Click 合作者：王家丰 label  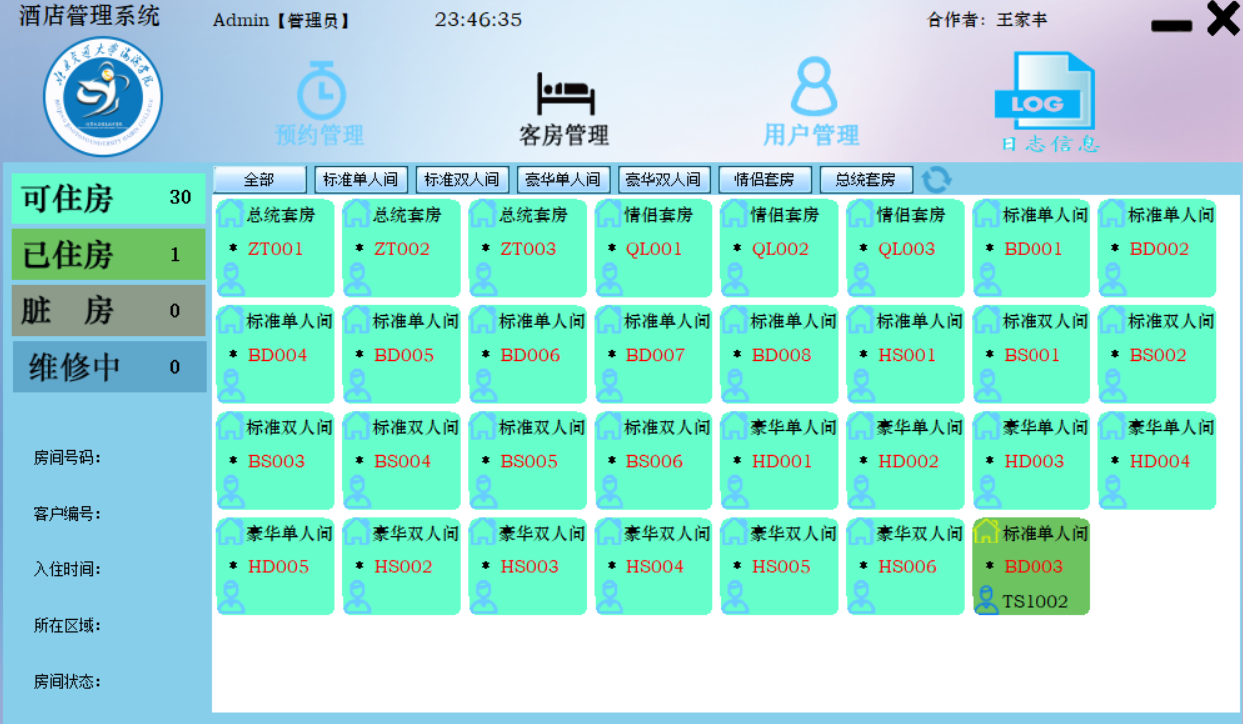point(988,20)
